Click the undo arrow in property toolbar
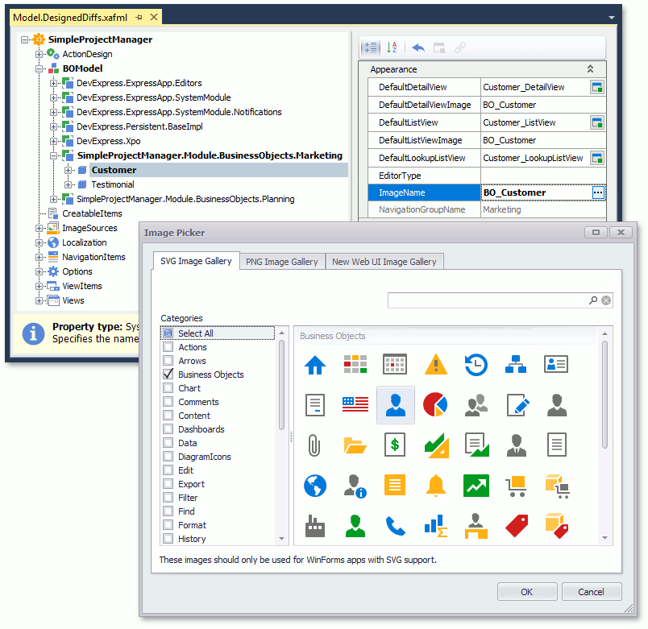 417,48
